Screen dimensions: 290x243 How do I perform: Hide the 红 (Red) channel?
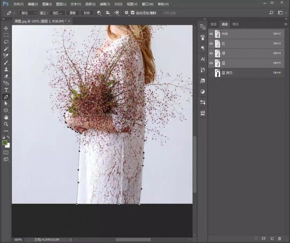211,43
